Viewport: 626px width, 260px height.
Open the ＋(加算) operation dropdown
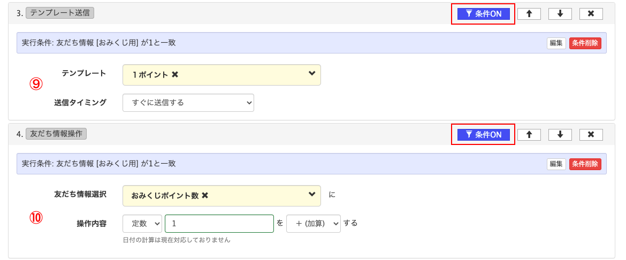pyautogui.click(x=314, y=224)
